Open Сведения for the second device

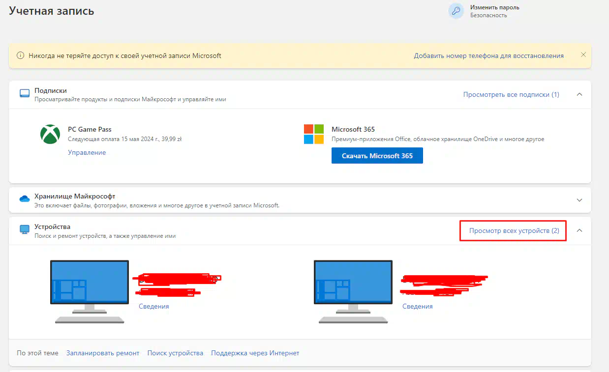417,306
